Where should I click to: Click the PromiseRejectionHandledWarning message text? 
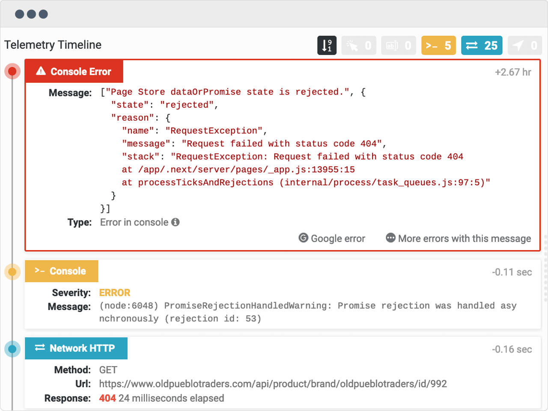308,312
